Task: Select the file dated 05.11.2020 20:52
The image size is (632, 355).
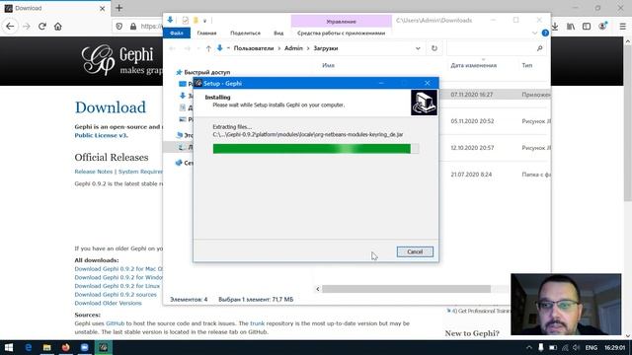Action: click(x=472, y=121)
